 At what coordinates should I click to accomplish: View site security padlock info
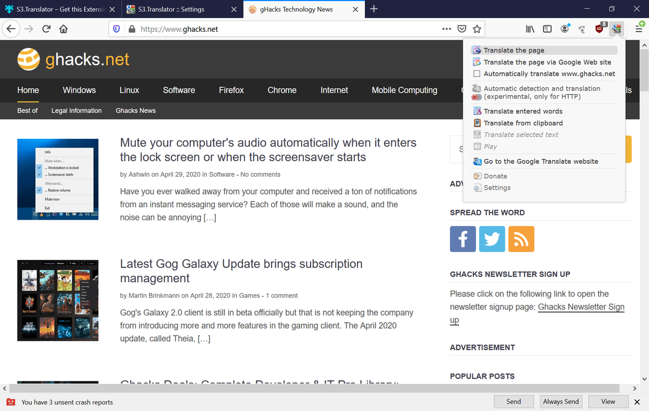(x=132, y=29)
